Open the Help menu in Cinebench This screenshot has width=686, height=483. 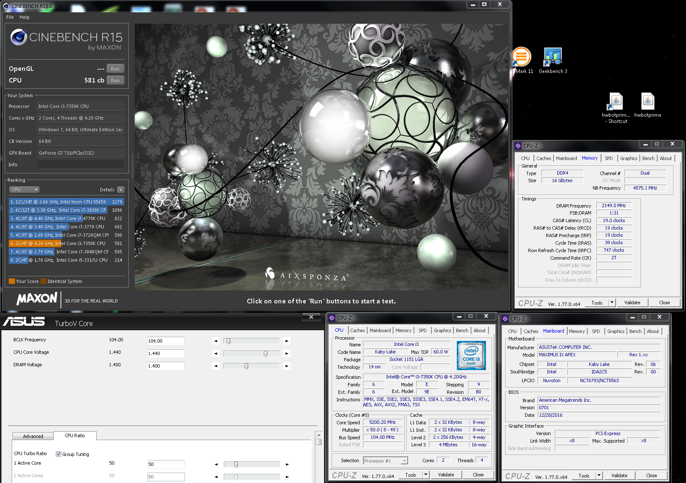pyautogui.click(x=25, y=17)
